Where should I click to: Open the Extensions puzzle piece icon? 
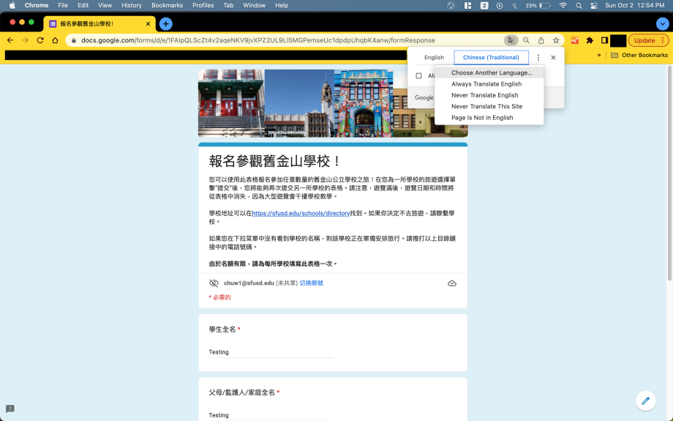point(590,40)
